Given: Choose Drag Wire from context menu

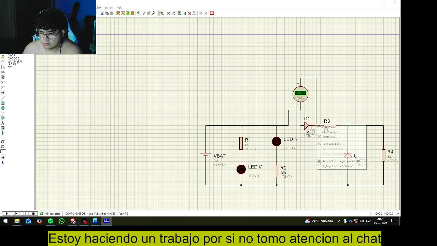Looking at the screenshot, I should tap(328, 127).
